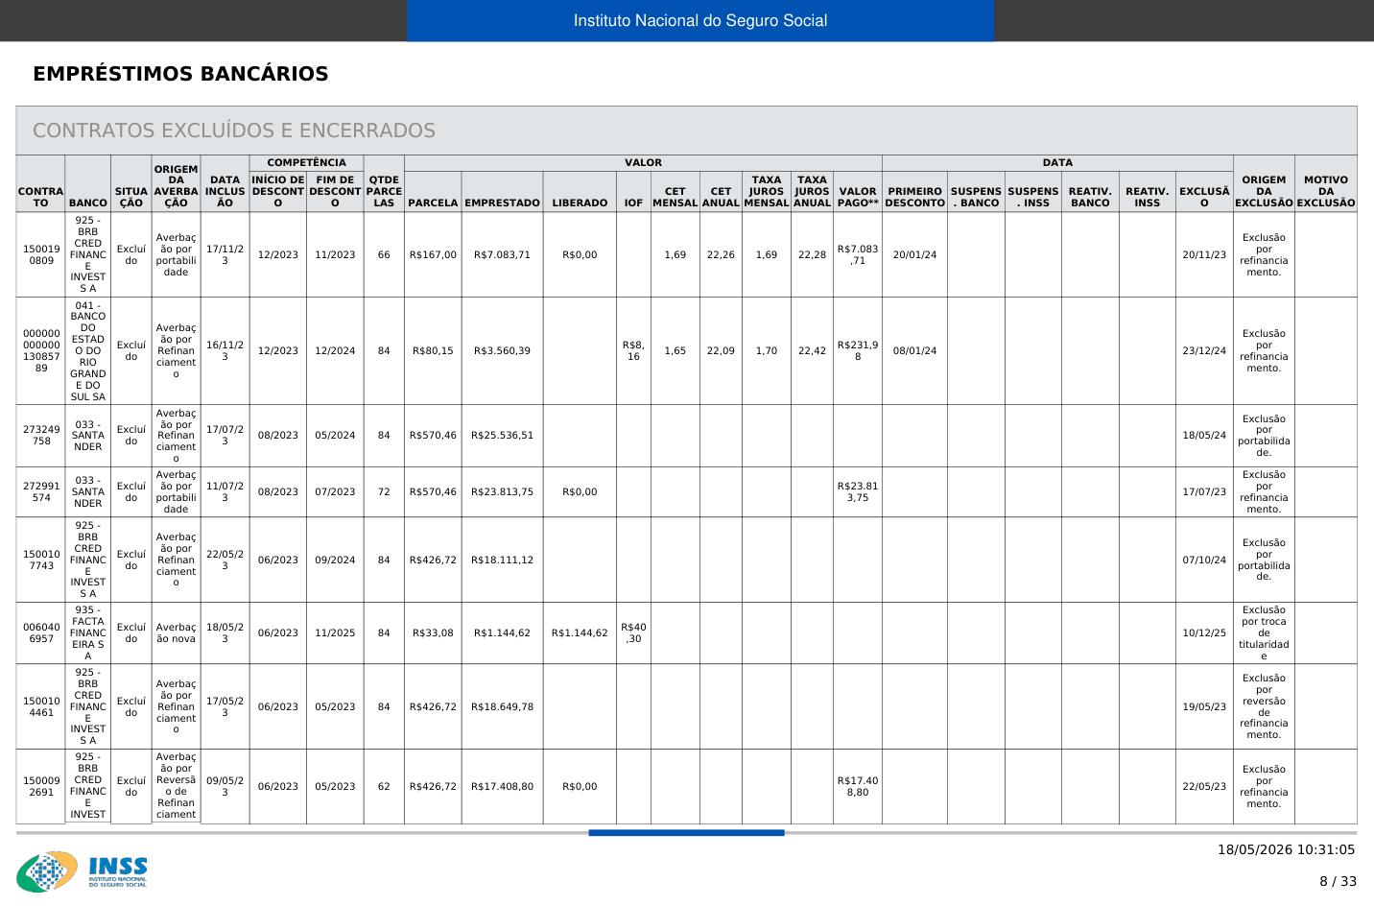Click the Exclusão por troca de titularidade cell
This screenshot has width=1374, height=906.
[x=1264, y=632]
